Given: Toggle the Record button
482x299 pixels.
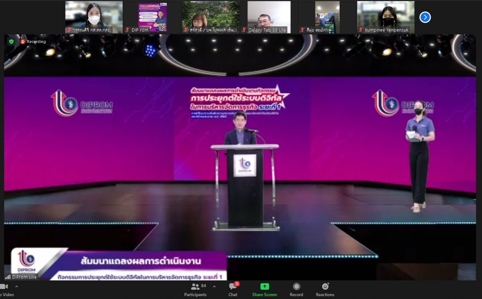Looking at the screenshot, I should pos(296,289).
